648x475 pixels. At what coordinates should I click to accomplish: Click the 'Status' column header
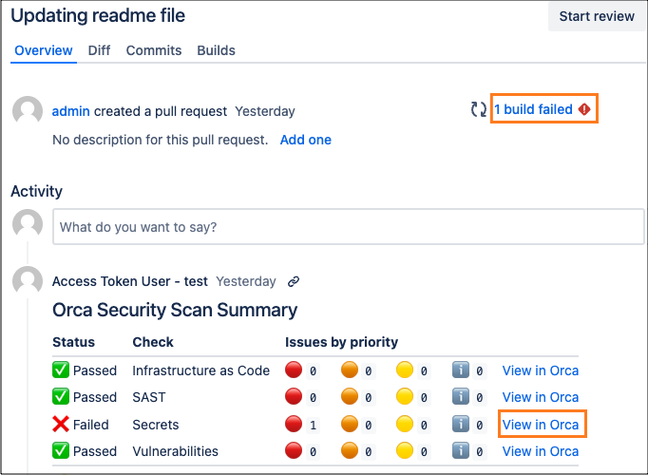tap(73, 342)
